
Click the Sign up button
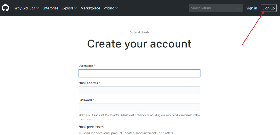269,8
